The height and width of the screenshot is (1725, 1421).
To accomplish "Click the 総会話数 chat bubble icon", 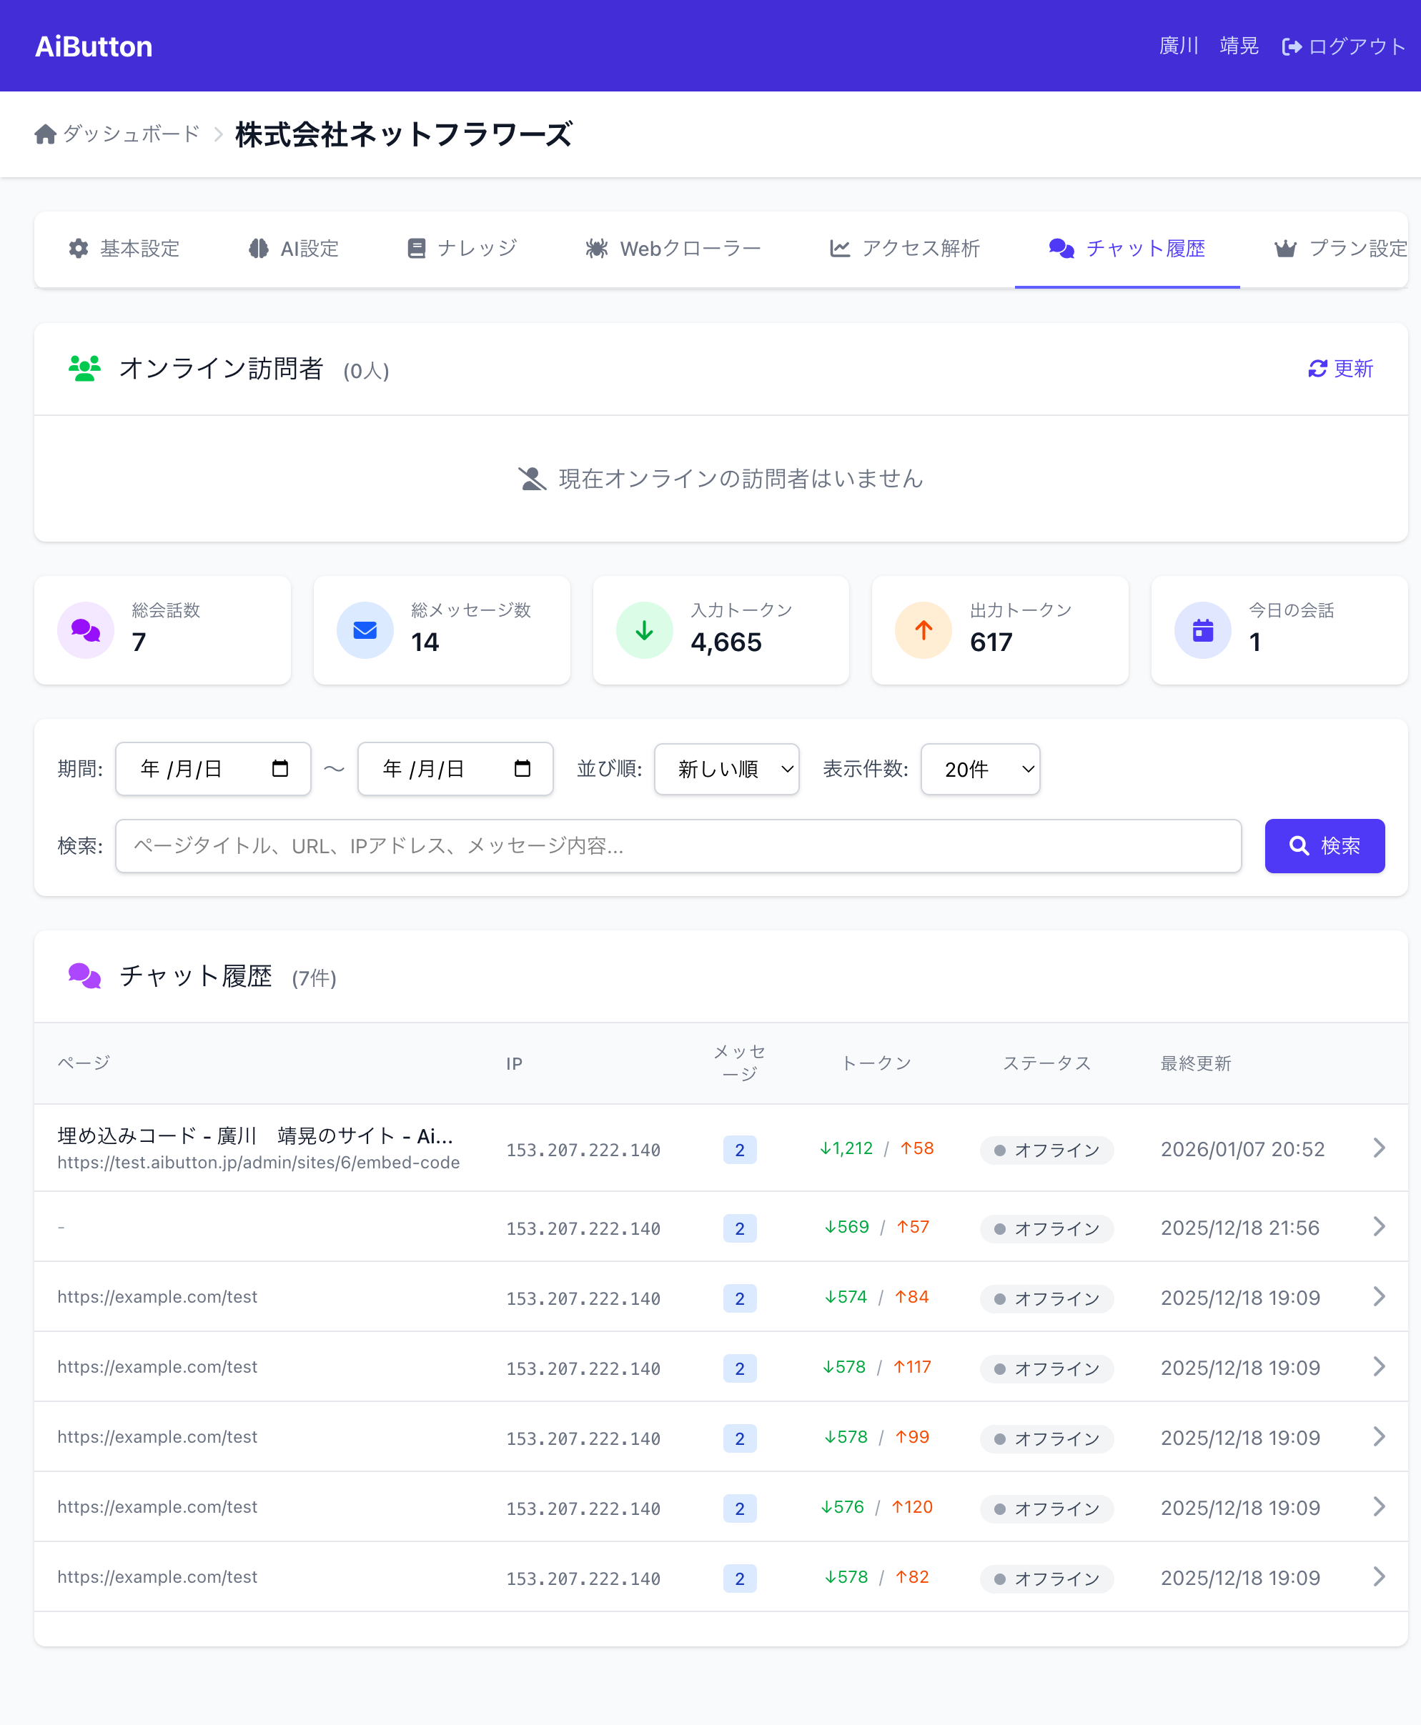I will (85, 630).
